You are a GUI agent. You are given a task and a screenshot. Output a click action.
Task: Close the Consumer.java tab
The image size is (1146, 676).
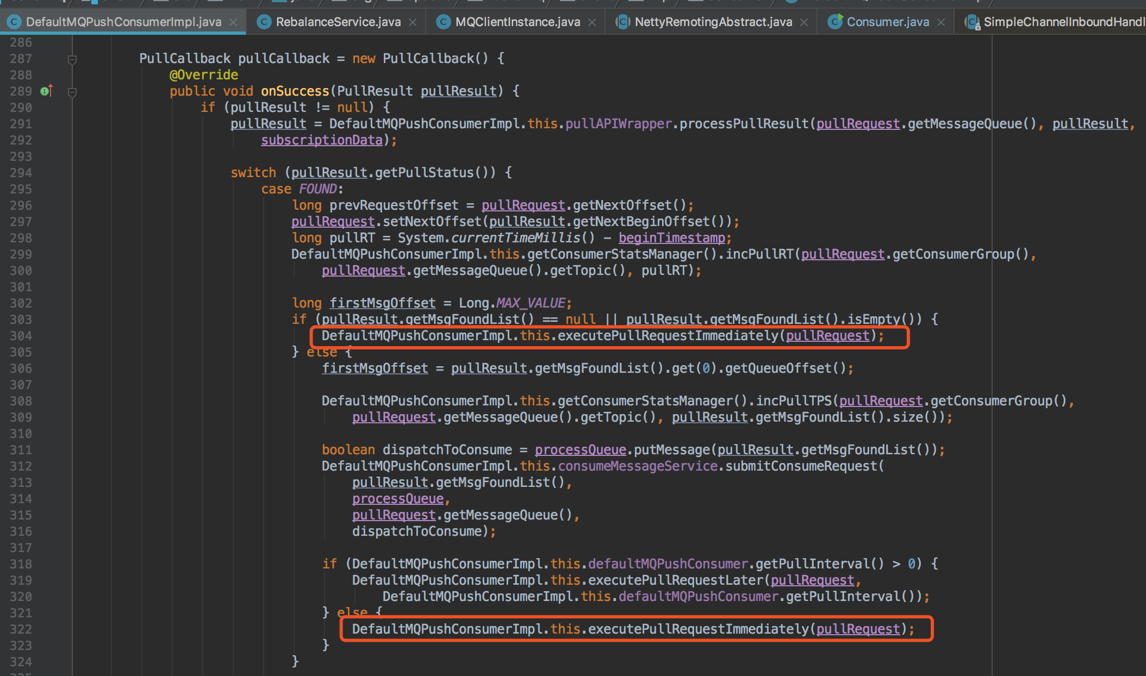pyautogui.click(x=941, y=22)
